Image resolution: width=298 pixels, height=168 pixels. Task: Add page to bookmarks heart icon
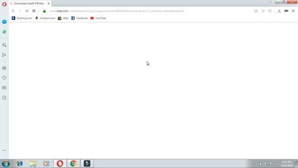[x=270, y=11]
